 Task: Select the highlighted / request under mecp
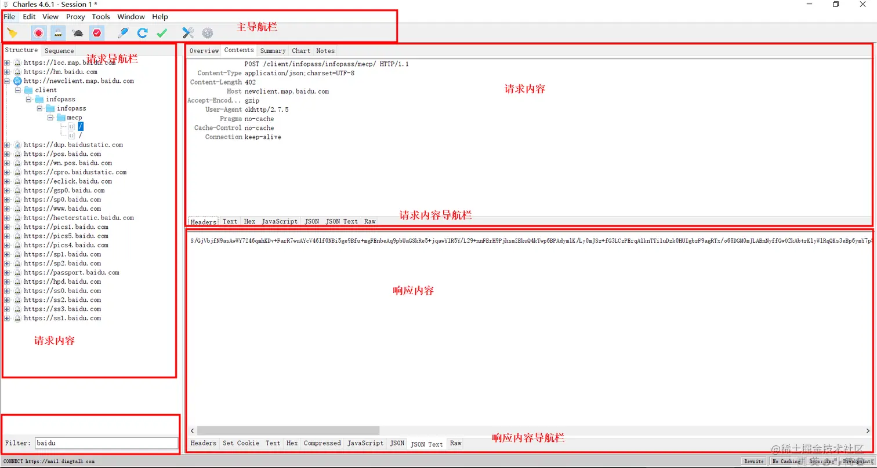81,126
